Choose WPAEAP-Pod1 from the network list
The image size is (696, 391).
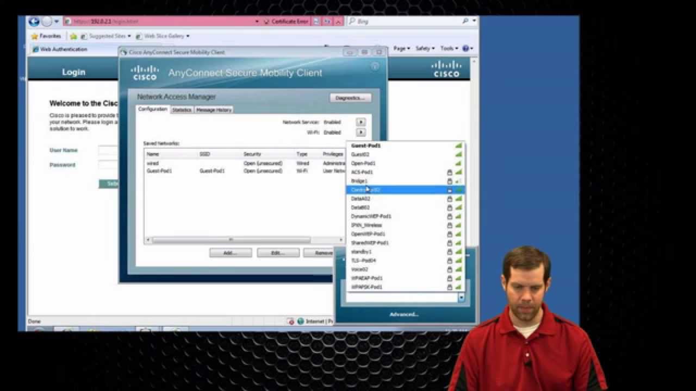click(x=405, y=278)
